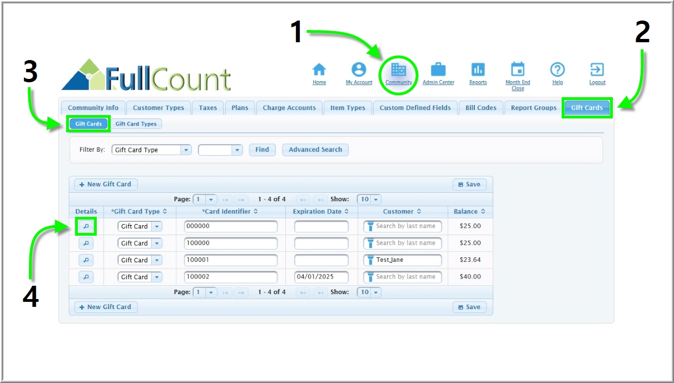Click the Help question mark icon
674x383 pixels.
tap(557, 69)
